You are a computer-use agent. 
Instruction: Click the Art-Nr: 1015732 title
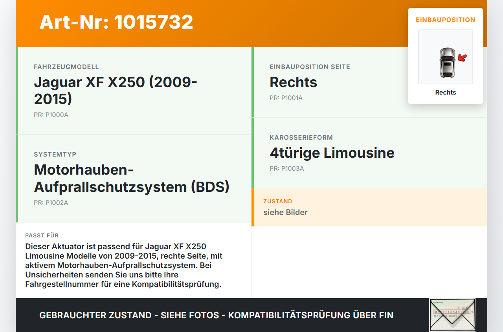click(116, 22)
